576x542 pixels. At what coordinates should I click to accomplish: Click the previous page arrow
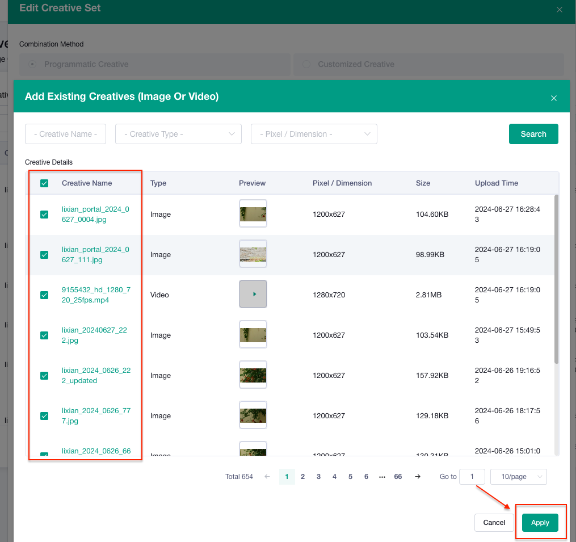point(267,477)
